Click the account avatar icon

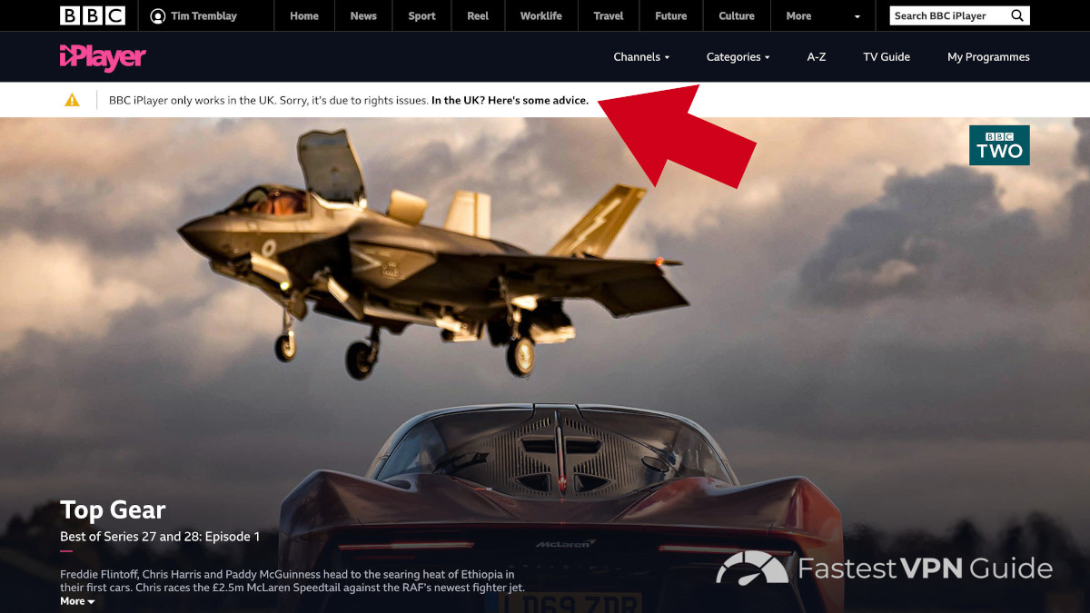click(x=158, y=15)
